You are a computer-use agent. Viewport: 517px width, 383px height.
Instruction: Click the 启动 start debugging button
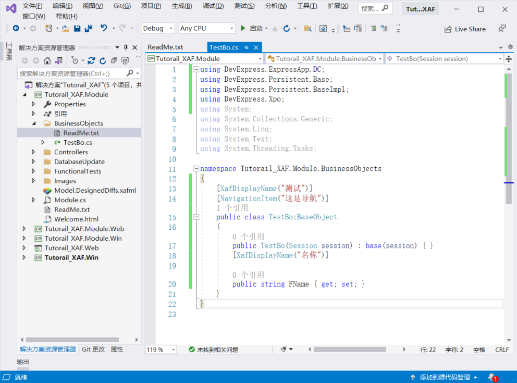tap(252, 29)
